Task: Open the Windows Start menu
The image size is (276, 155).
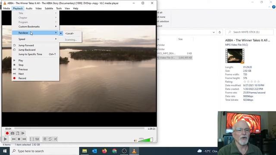Action: tap(5, 151)
